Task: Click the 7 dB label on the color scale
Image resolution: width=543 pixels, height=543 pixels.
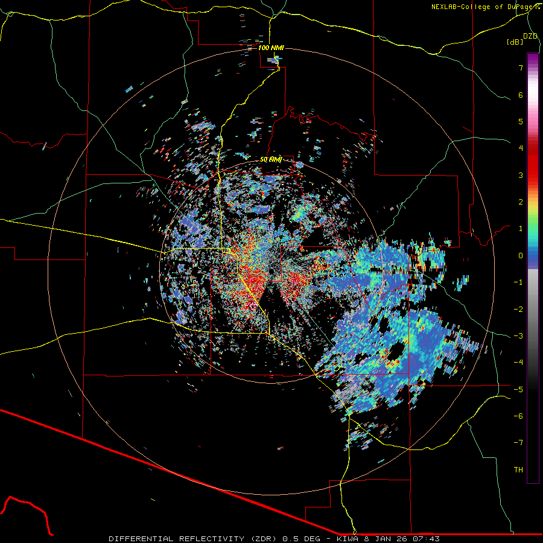Action: [x=521, y=68]
